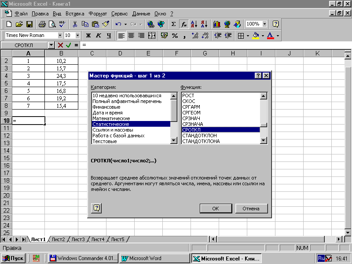Open the Chart Wizard icon
This screenshot has width=352, height=264.
(x=216, y=24)
